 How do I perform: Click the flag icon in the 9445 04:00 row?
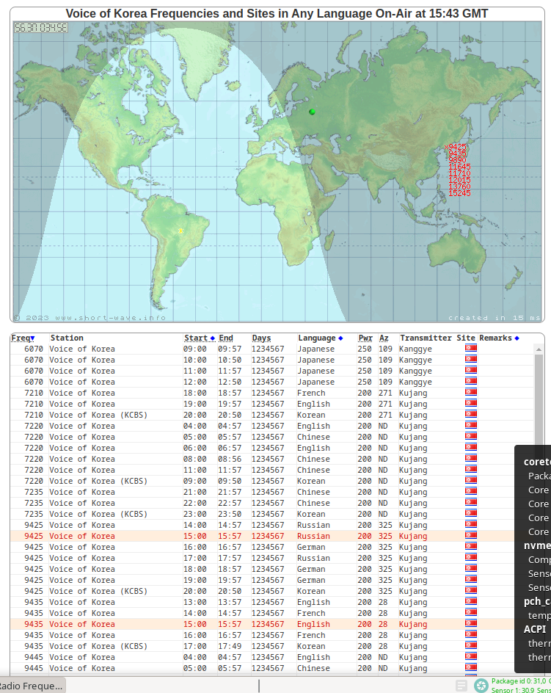tap(470, 657)
